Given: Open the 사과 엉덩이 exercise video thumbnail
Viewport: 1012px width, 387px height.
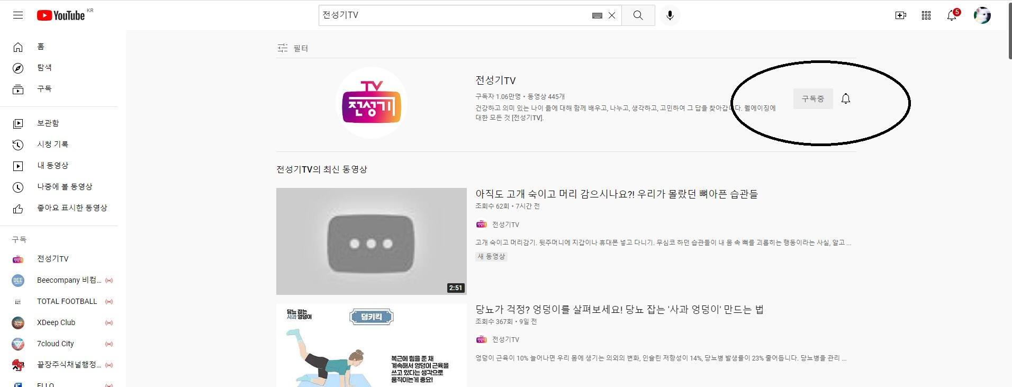Looking at the screenshot, I should tap(372, 345).
